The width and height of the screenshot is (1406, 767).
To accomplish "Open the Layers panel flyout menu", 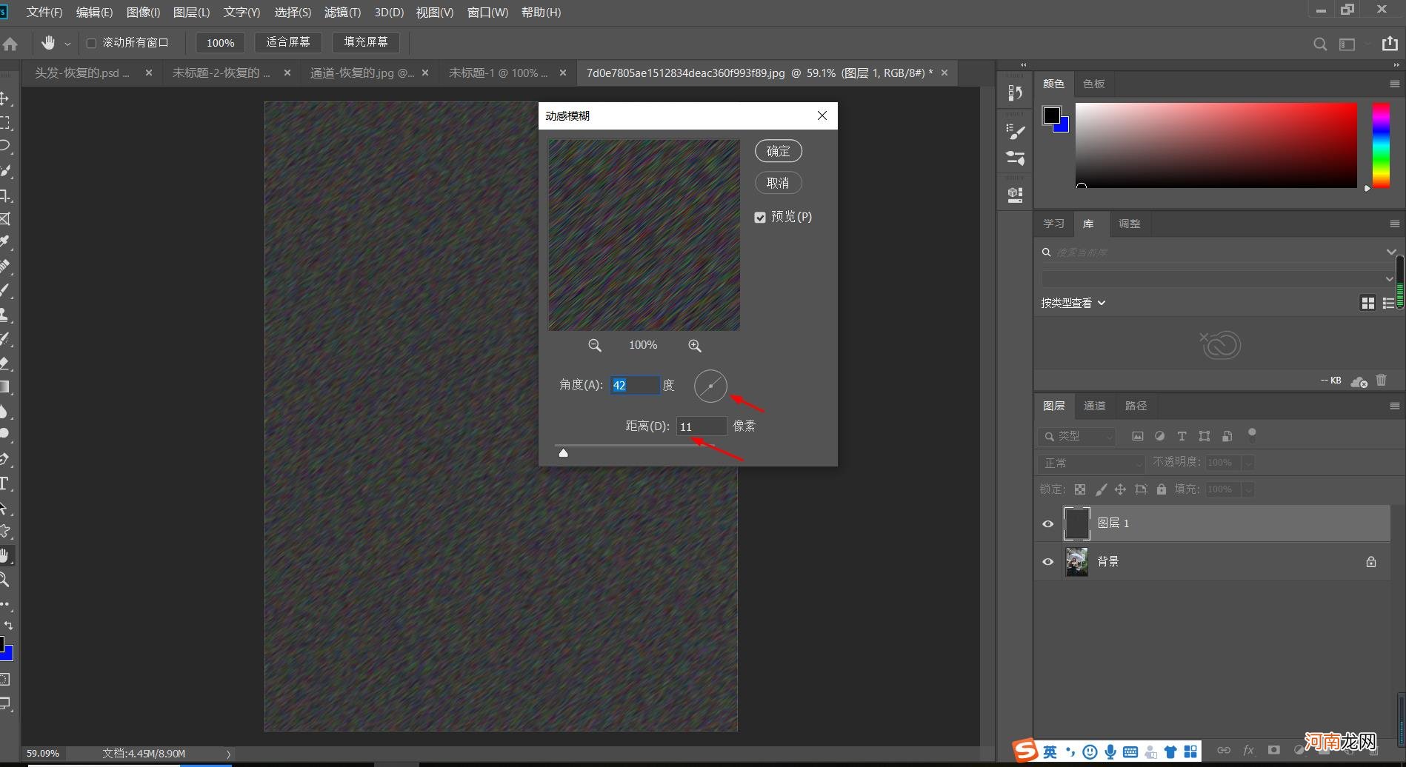I will coord(1394,406).
